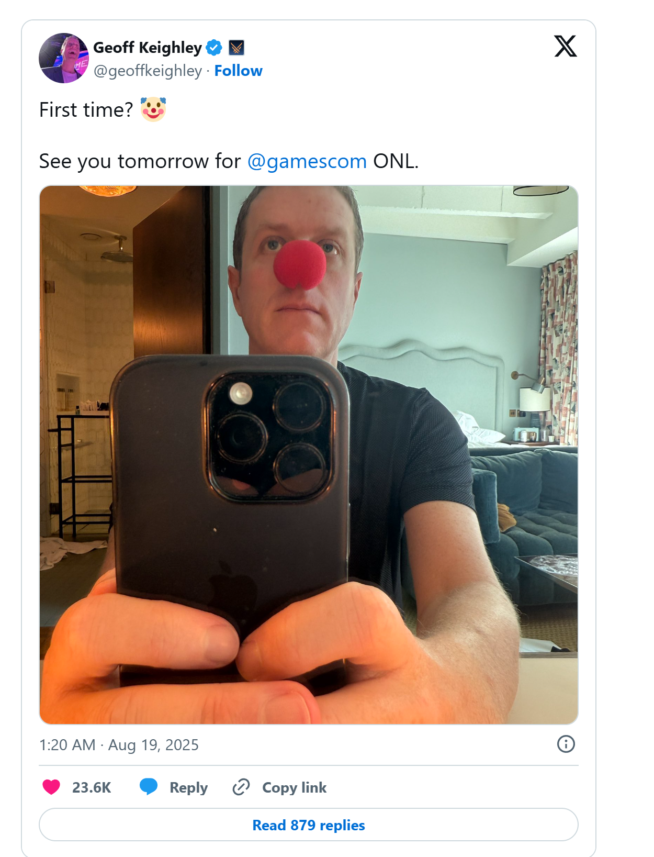The height and width of the screenshot is (857, 654).
Task: Open the @gamescom mention link
Action: (x=307, y=161)
